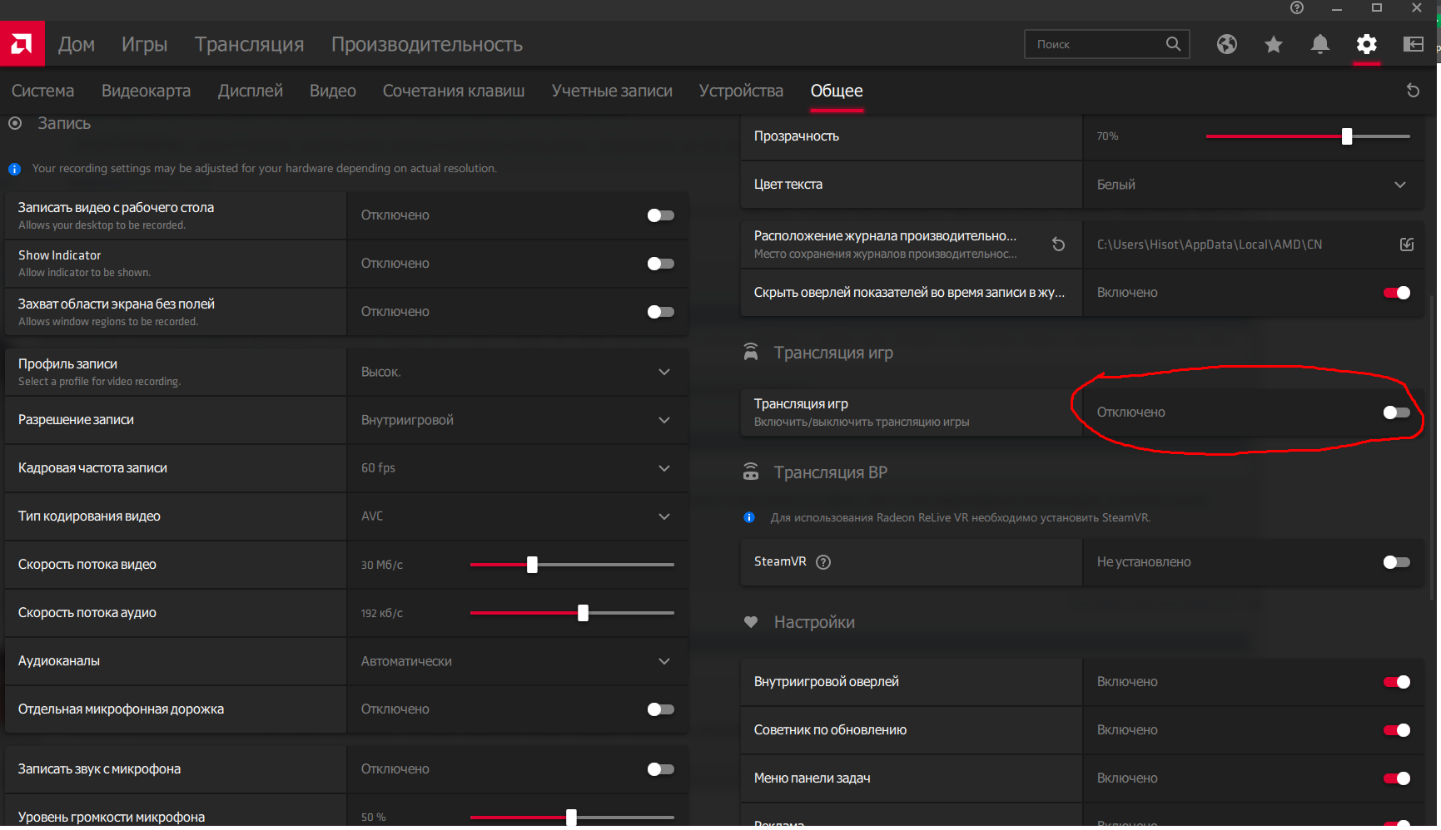
Task: Enable the Трансляция игр toggle
Action: point(1396,413)
